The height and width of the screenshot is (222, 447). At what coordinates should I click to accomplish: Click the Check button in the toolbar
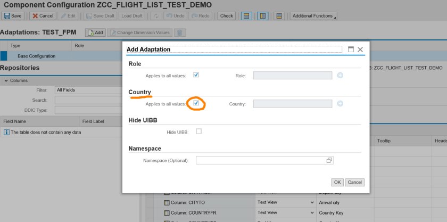[227, 16]
